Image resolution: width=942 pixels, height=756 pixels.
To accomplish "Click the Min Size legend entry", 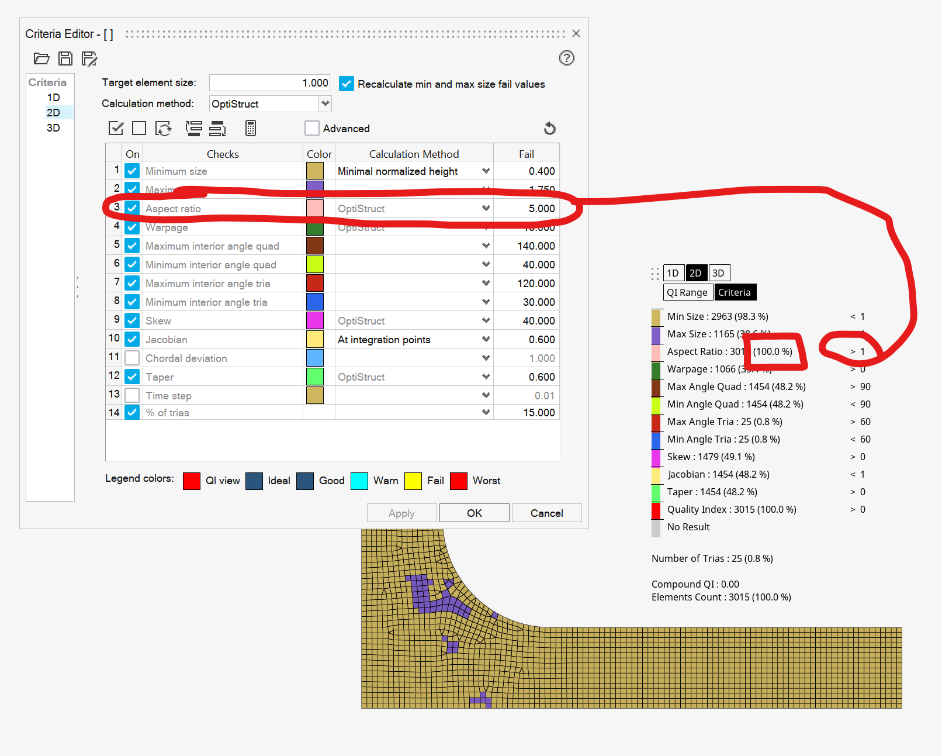I will (x=718, y=316).
